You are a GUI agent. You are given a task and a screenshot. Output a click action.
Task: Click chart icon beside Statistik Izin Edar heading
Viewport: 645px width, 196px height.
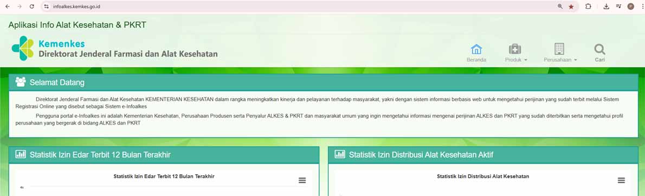(x=21, y=154)
